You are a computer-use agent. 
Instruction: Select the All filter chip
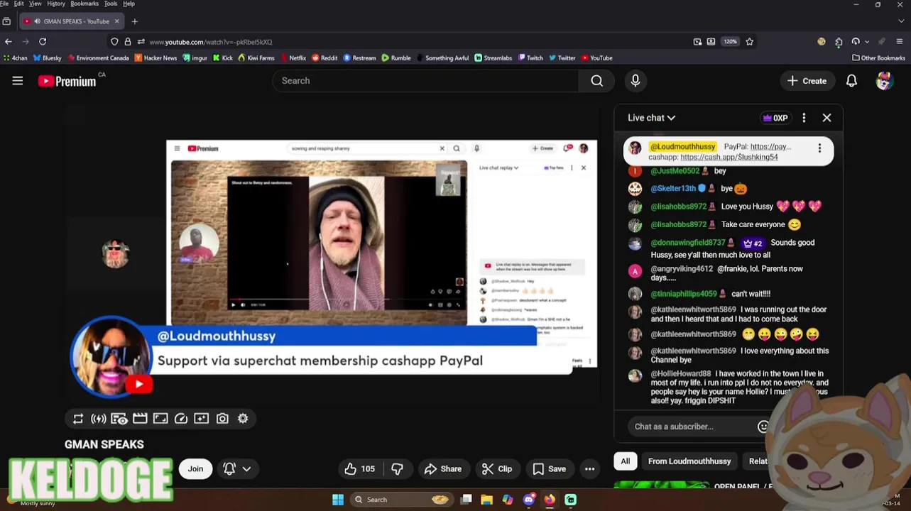click(x=626, y=461)
